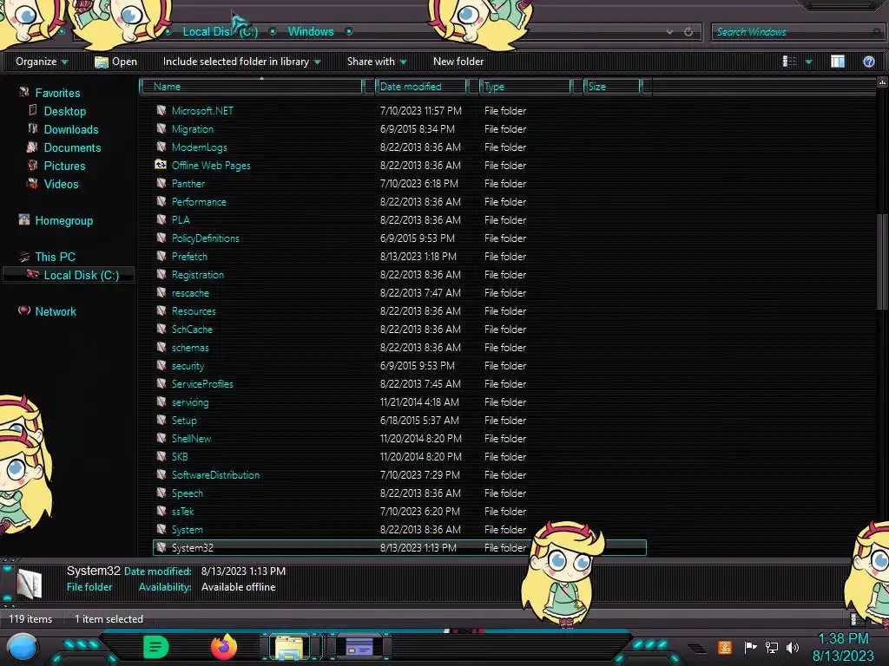The image size is (889, 666).
Task: Select the System folder
Action: (188, 530)
